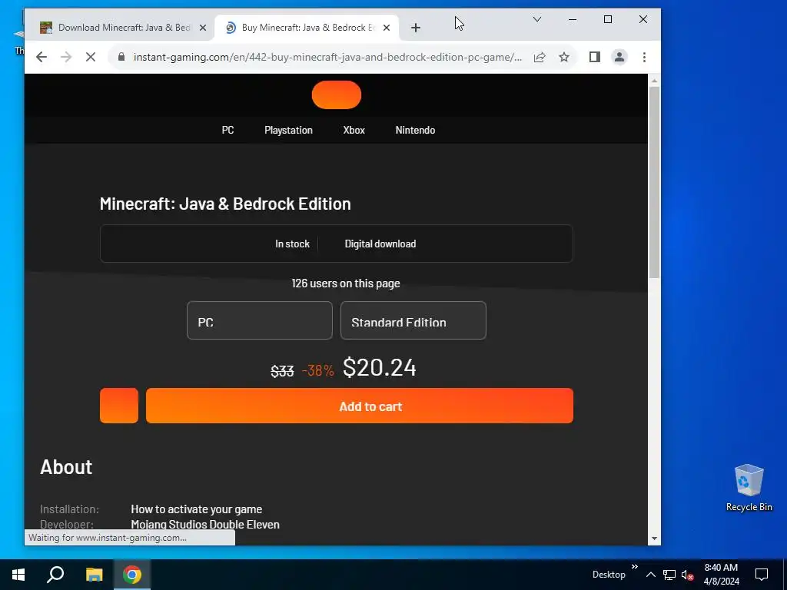This screenshot has width=787, height=590.
Task: Click the forward navigation arrow
Action: point(66,57)
